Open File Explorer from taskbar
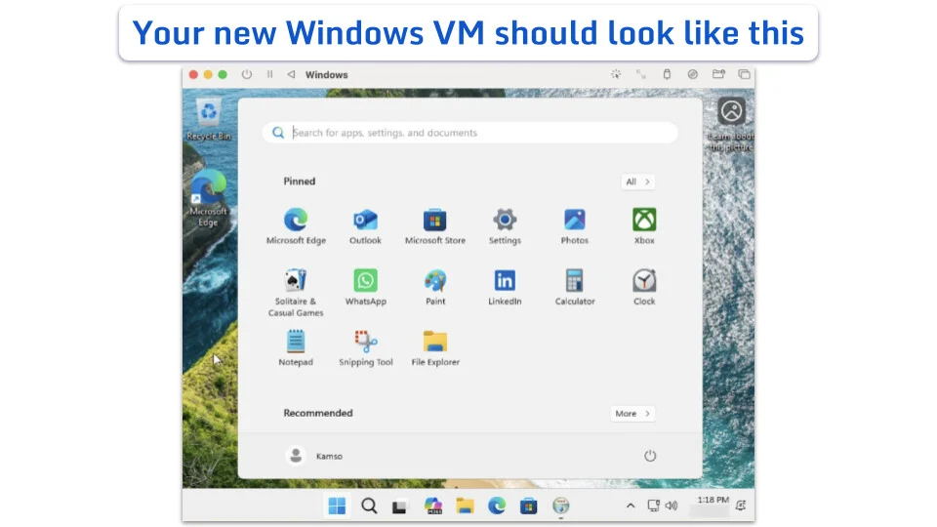The height and width of the screenshot is (527, 937). (x=465, y=507)
